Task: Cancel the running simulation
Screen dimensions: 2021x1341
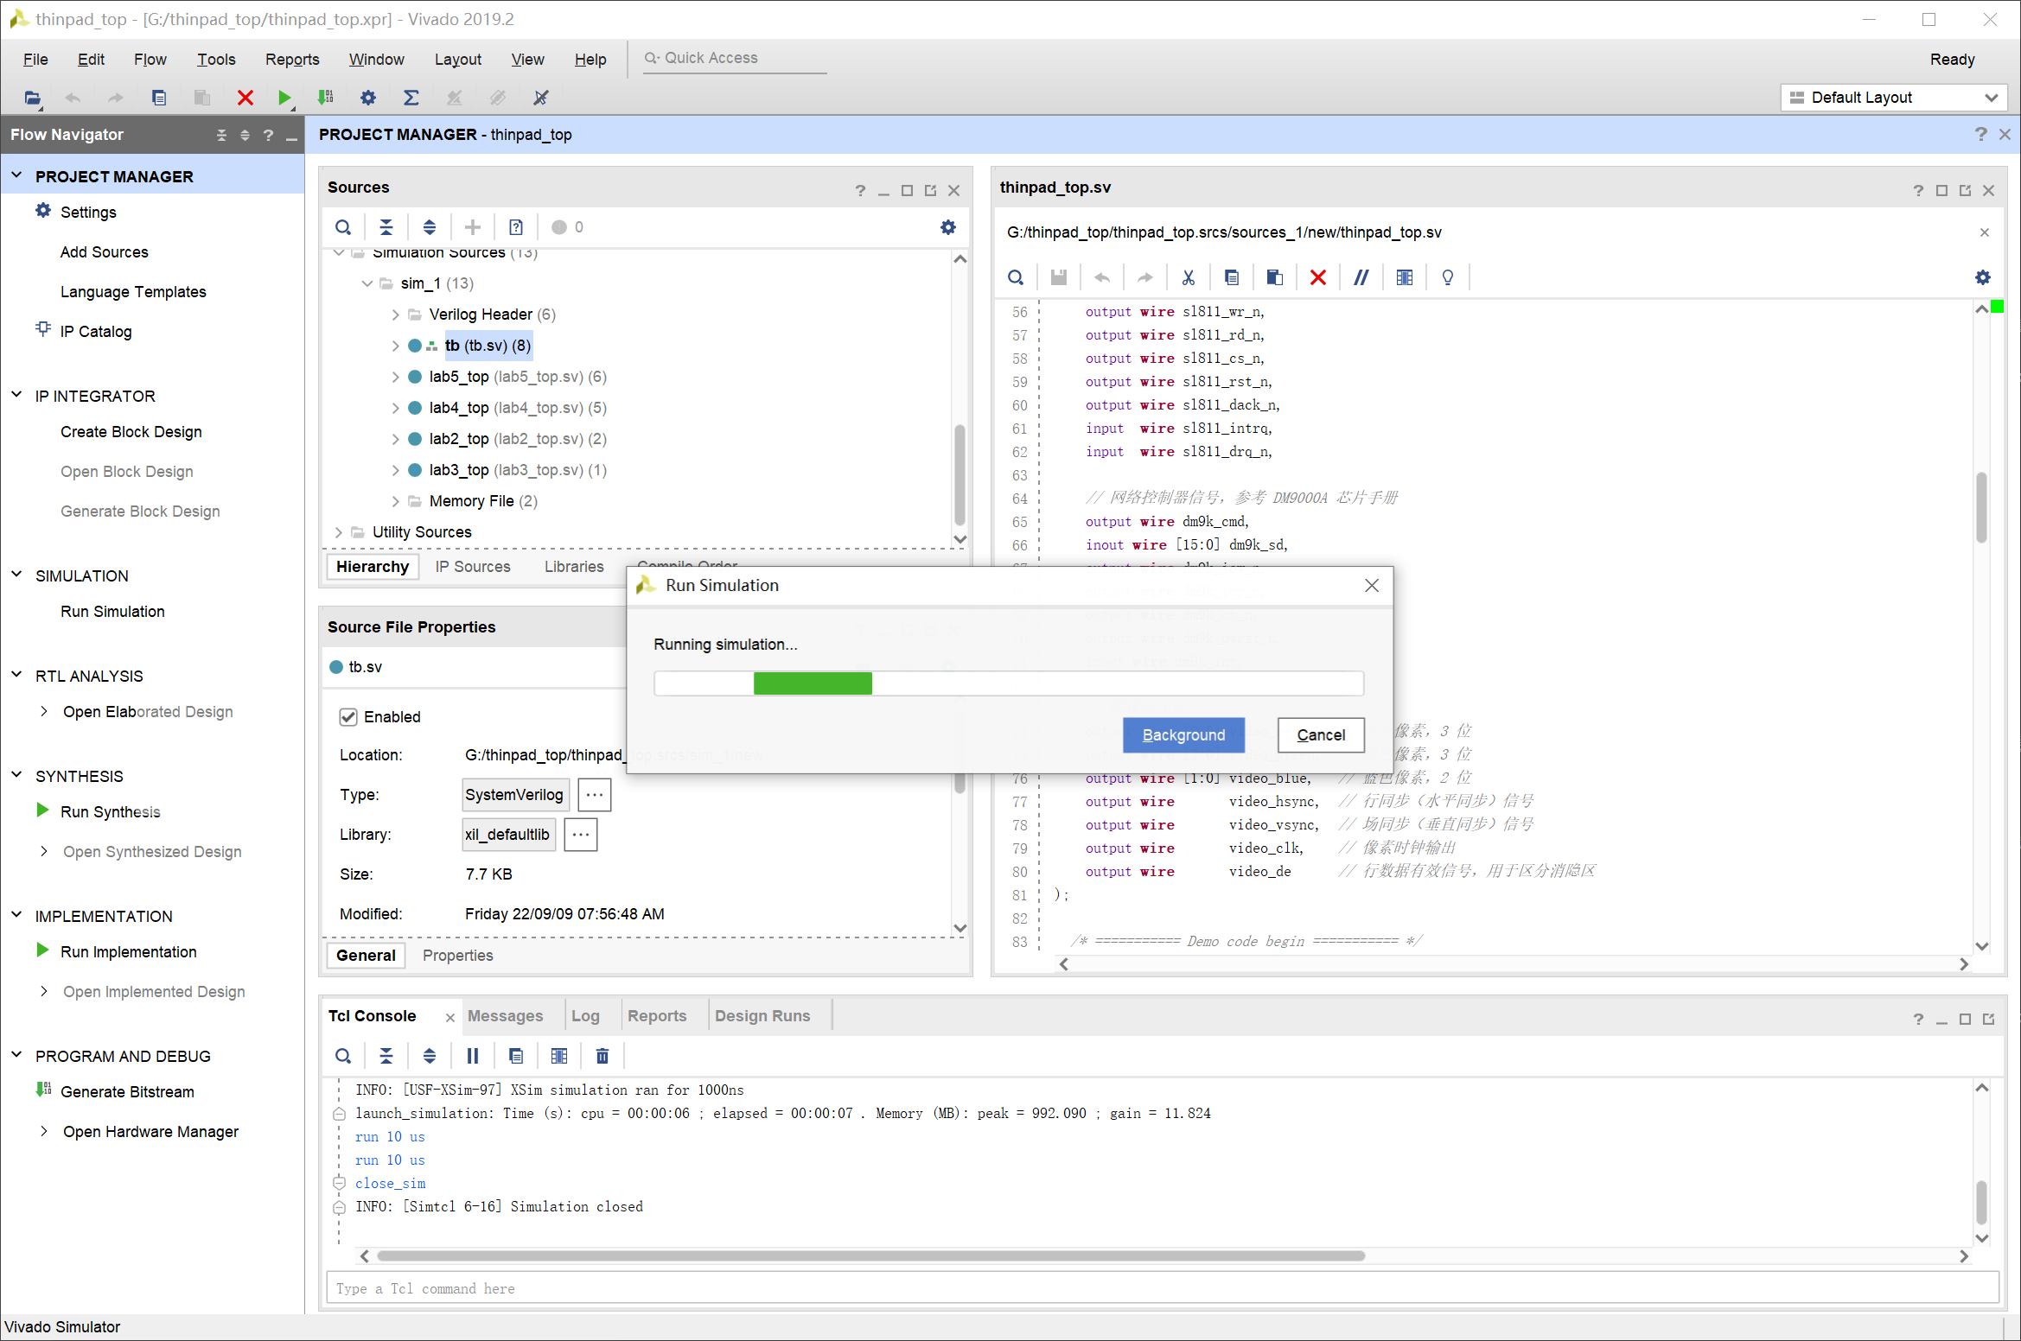Action: coord(1320,735)
